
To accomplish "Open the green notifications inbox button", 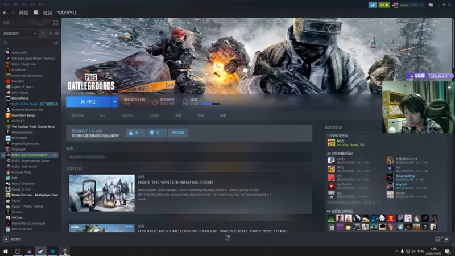I will tap(384, 5).
